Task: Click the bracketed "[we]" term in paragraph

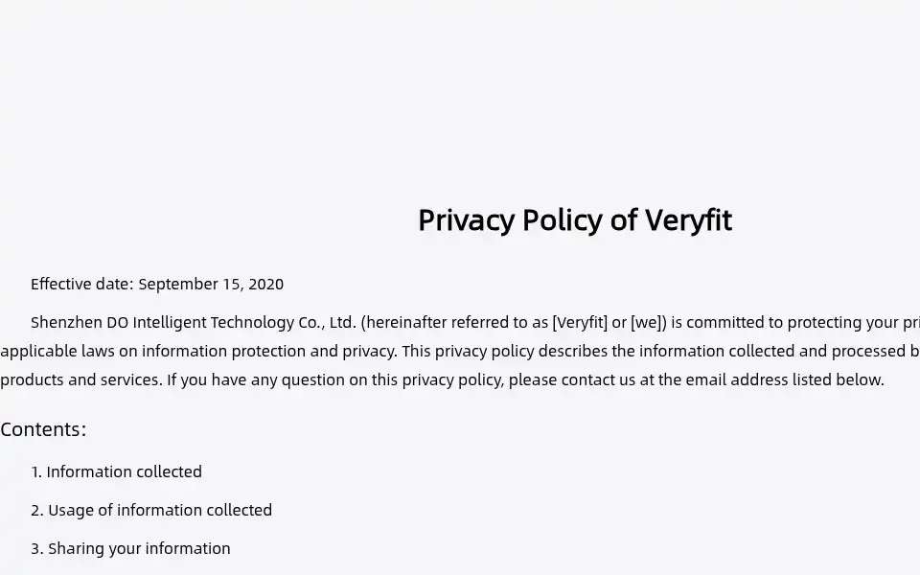Action: click(649, 322)
